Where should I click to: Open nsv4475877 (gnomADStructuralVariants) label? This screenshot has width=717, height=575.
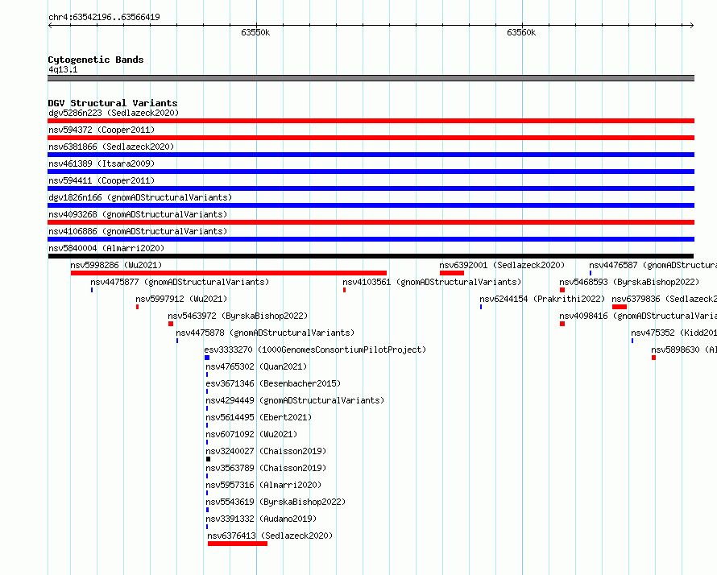point(180,282)
